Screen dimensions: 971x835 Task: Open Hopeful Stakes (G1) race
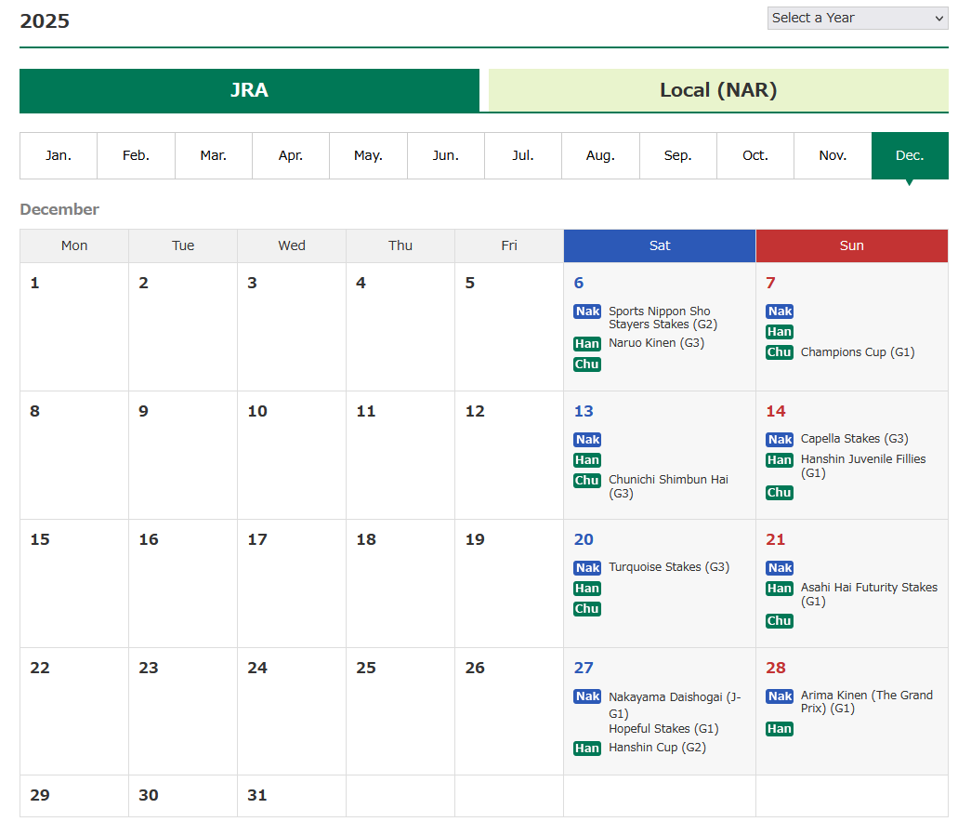tap(663, 729)
